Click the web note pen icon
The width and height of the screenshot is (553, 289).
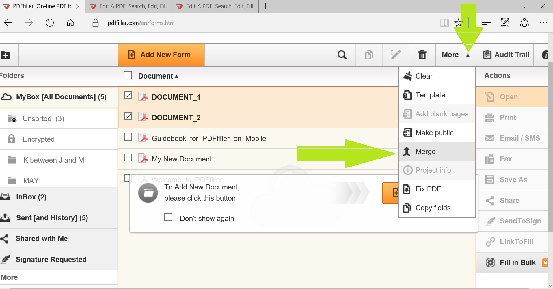coord(505,23)
